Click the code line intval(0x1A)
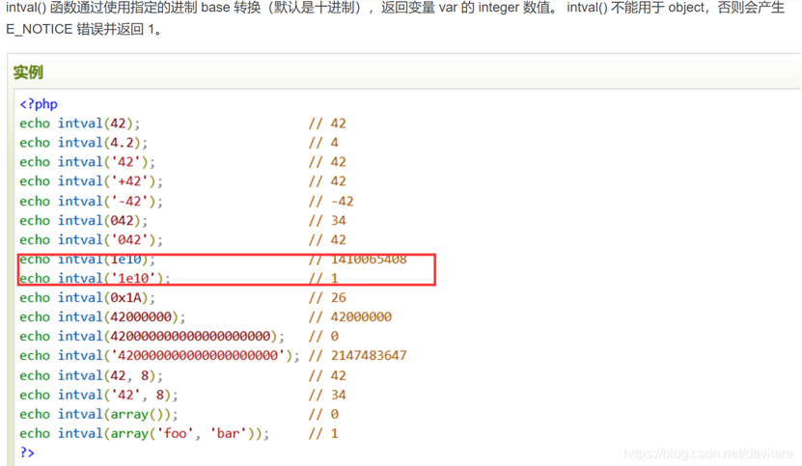This screenshot has height=466, width=802. pyautogui.click(x=87, y=297)
